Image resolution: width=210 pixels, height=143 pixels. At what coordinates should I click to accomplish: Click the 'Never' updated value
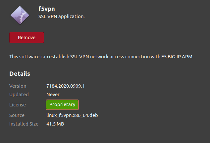click(x=53, y=95)
